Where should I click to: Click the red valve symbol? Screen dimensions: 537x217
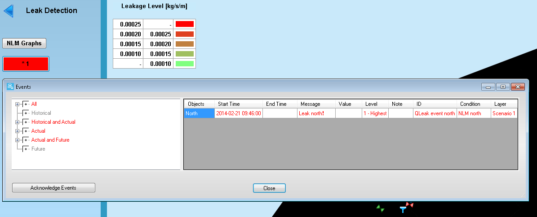409,205
